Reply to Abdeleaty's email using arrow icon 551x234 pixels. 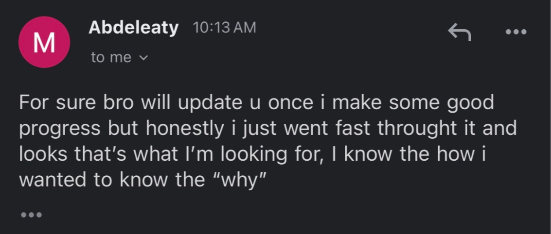point(459,33)
